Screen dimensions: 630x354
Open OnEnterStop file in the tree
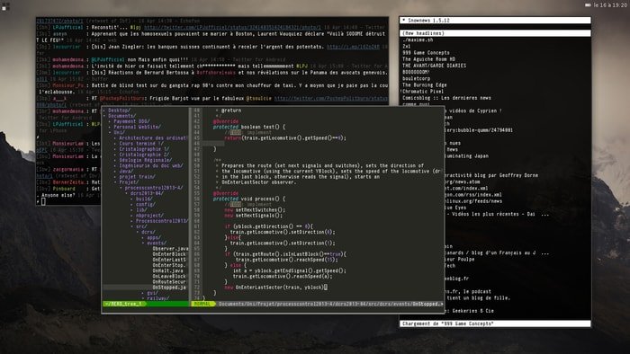169,265
